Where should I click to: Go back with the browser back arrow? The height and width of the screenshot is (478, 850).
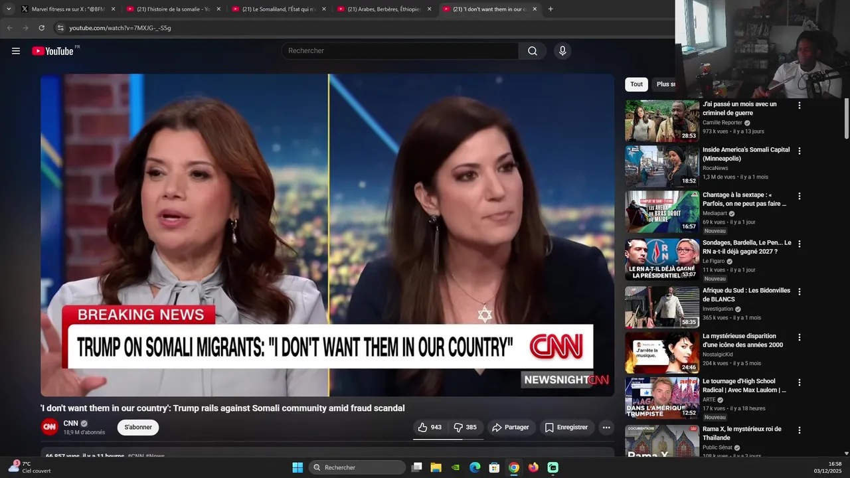9,28
